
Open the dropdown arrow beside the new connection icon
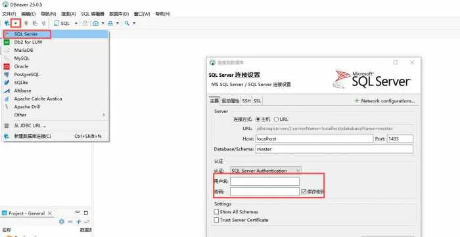[x=16, y=23]
